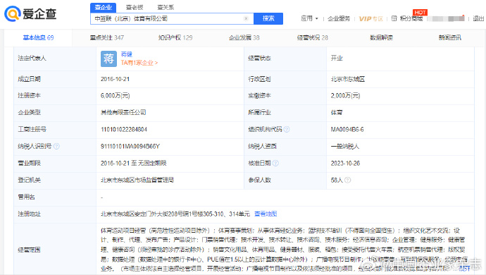486x275 pixels.
Task: Click the 积分商城 gift icon
Action: coord(394,18)
